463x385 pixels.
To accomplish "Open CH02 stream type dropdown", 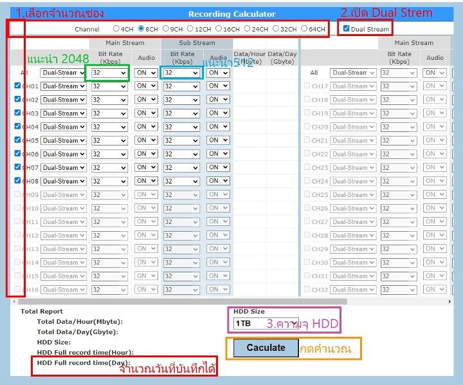I will pos(63,100).
